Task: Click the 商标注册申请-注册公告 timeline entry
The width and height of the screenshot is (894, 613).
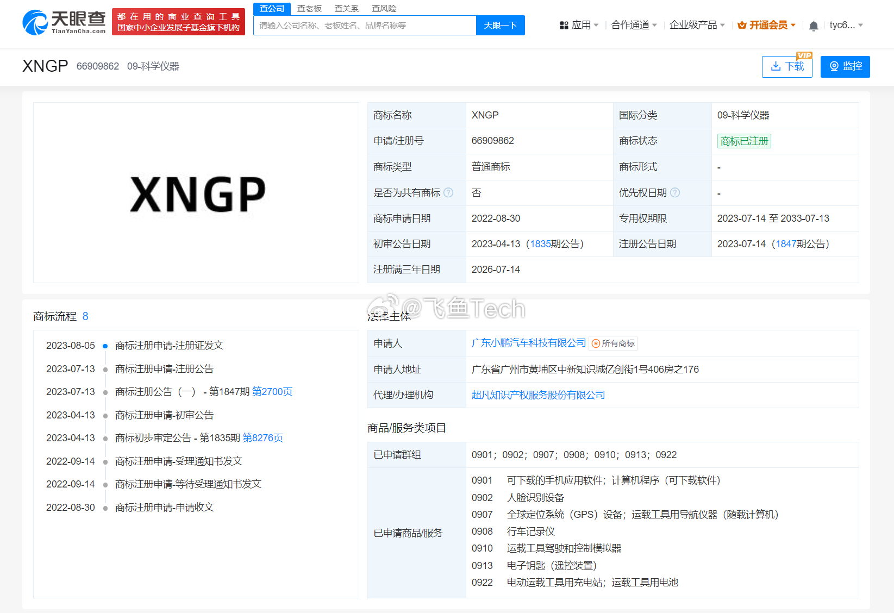Action: pyautogui.click(x=164, y=369)
